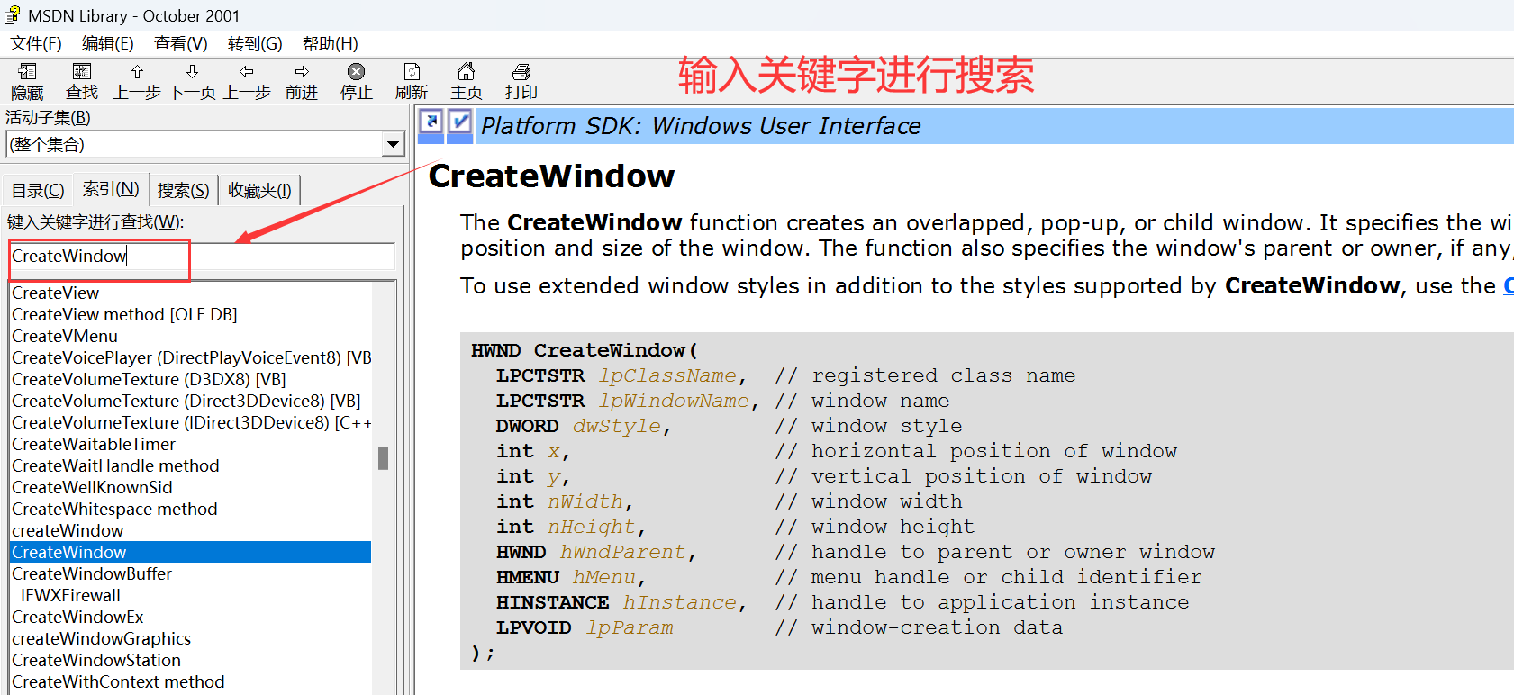1514x695 pixels.
Task: Open the 编辑(E) menu
Action: [108, 43]
